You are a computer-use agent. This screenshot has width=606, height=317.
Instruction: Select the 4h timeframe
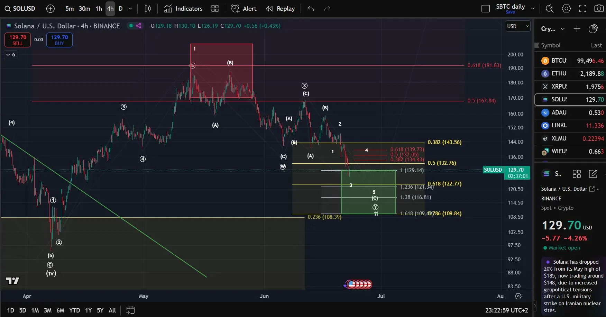[x=110, y=9]
